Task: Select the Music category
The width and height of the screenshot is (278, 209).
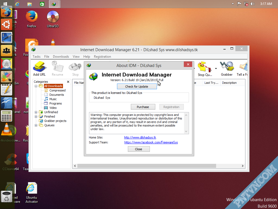Action: 53,99
